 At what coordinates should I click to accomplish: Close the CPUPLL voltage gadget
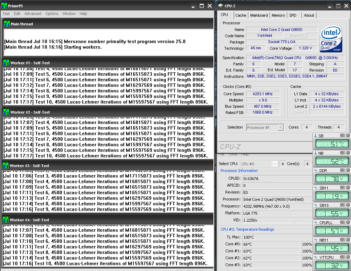[348, 222]
